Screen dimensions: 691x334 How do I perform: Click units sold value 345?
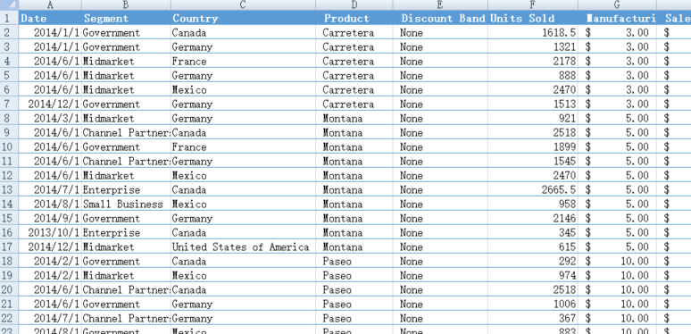coord(533,233)
